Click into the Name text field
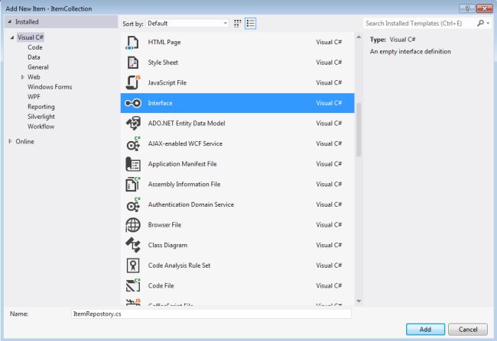Screen dimensions: 497x341 pyautogui.click(x=211, y=314)
